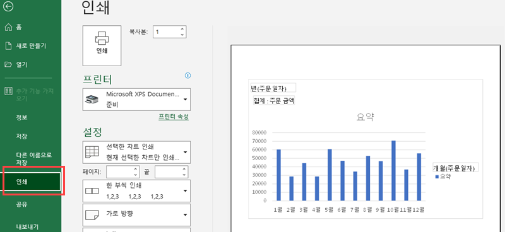Click the 10월 bar in the chart preview
The image size is (505, 232).
[393, 171]
